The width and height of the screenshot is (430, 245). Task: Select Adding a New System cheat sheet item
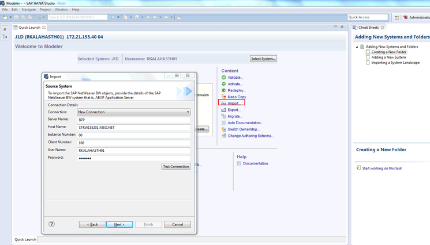tap(388, 58)
